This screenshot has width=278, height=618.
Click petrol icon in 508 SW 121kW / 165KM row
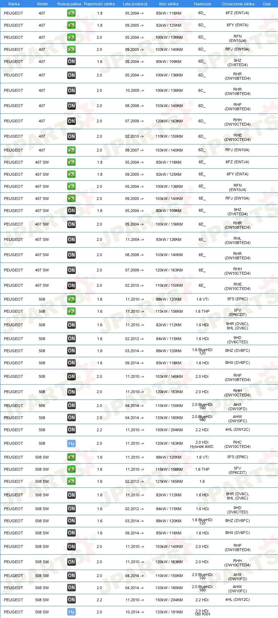click(x=71, y=481)
